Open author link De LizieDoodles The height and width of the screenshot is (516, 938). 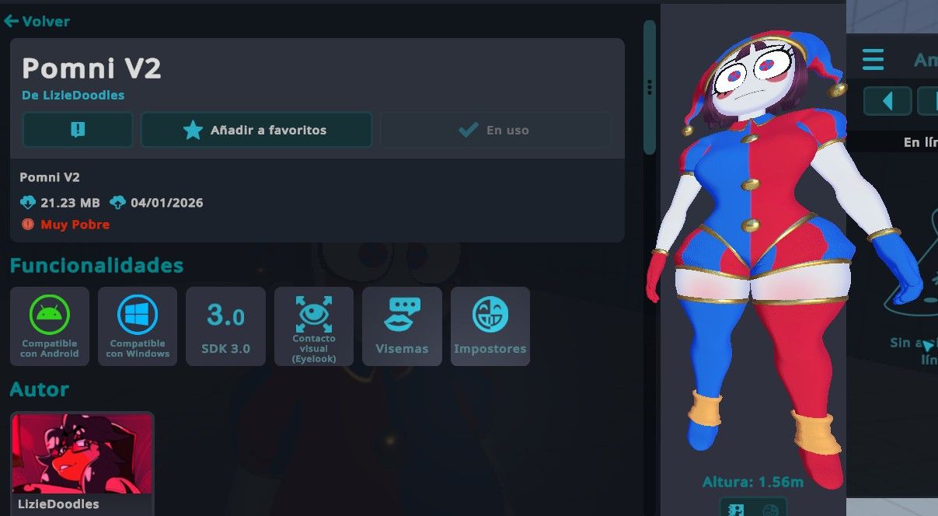click(x=73, y=95)
